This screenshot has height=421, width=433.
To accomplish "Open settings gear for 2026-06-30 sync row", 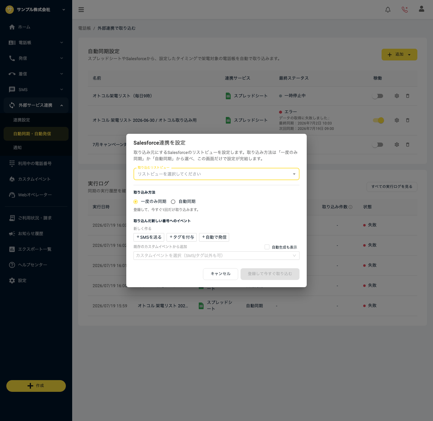I will (x=397, y=120).
